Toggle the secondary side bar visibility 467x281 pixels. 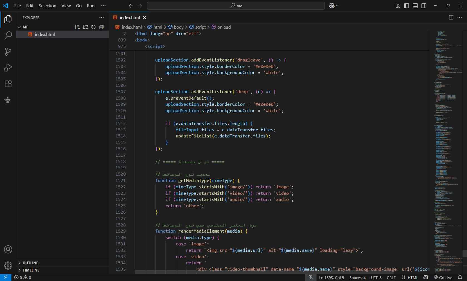click(424, 6)
